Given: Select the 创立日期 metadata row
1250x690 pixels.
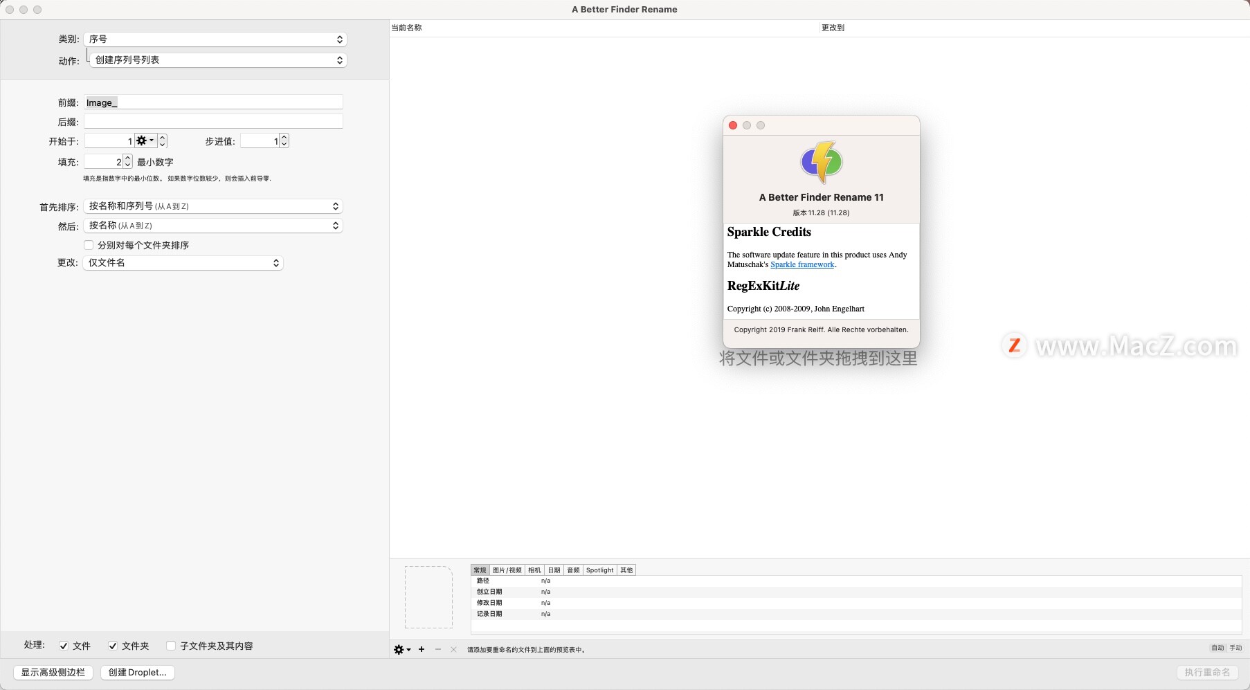Looking at the screenshot, I should point(856,592).
